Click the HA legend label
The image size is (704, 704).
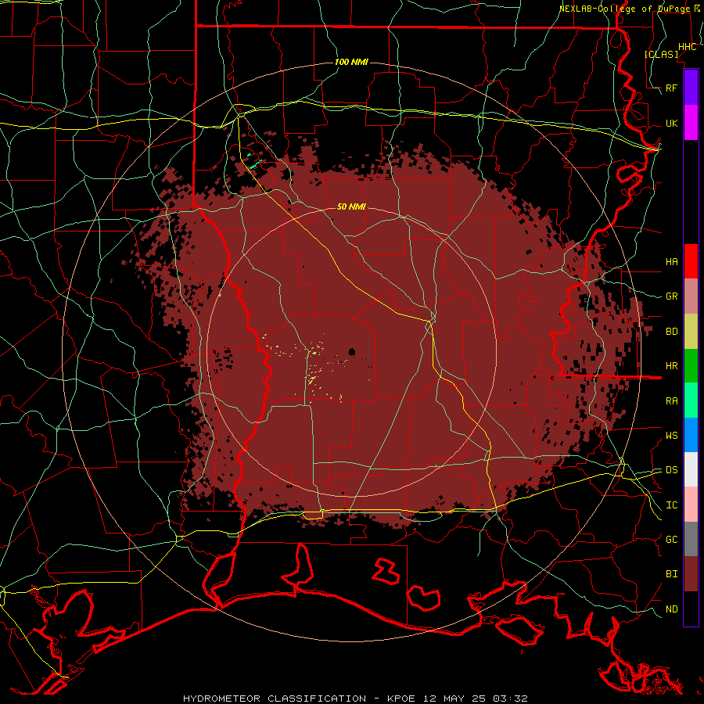click(671, 261)
